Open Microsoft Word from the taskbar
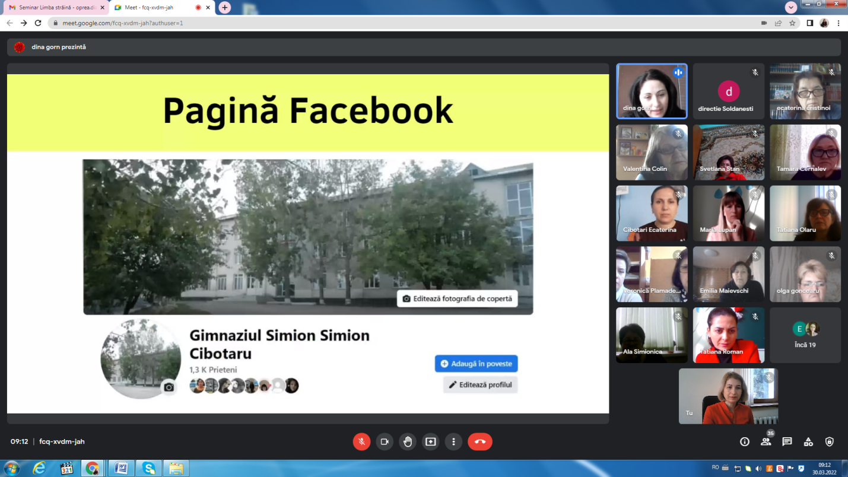This screenshot has height=477, width=848. [121, 468]
